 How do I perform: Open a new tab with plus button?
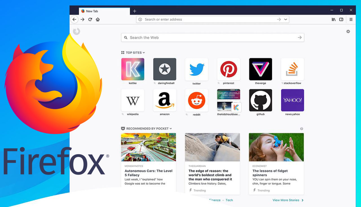pos(135,11)
